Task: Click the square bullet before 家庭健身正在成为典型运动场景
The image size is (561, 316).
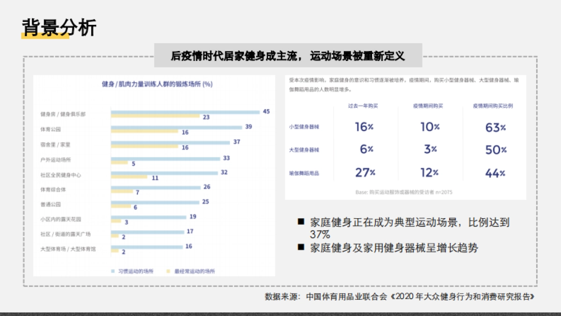Action: tap(301, 221)
